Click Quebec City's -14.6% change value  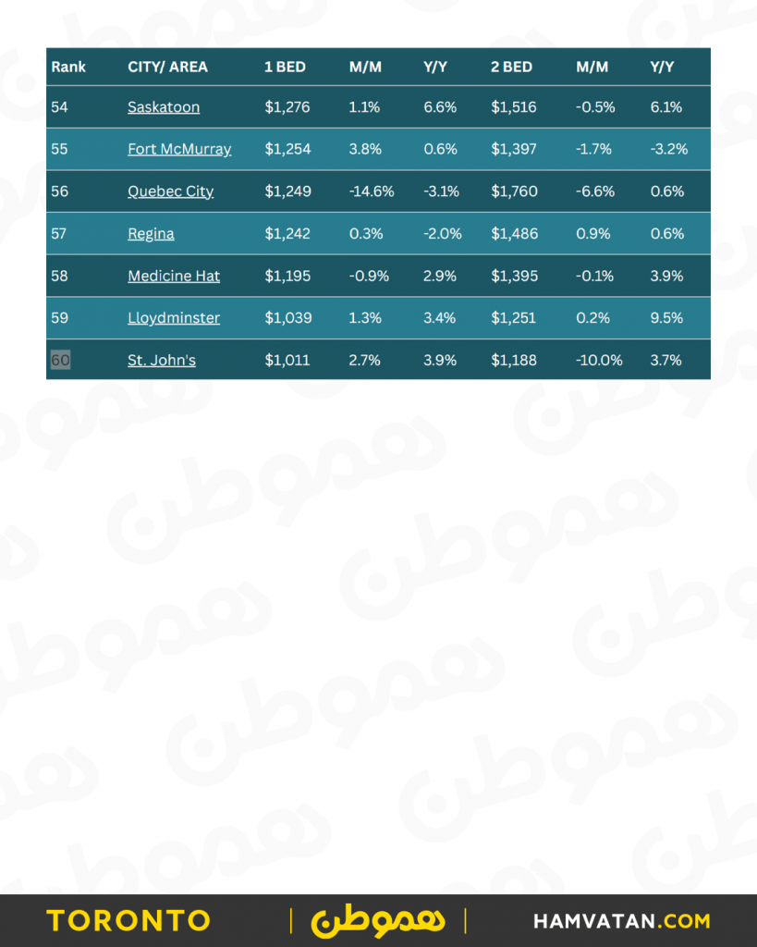click(x=372, y=191)
